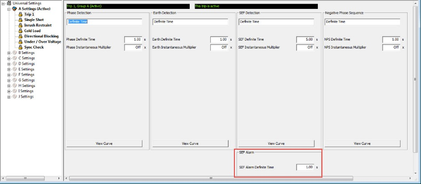Click View Curve under Phase Detection
The image size is (421, 184).
tap(104, 144)
